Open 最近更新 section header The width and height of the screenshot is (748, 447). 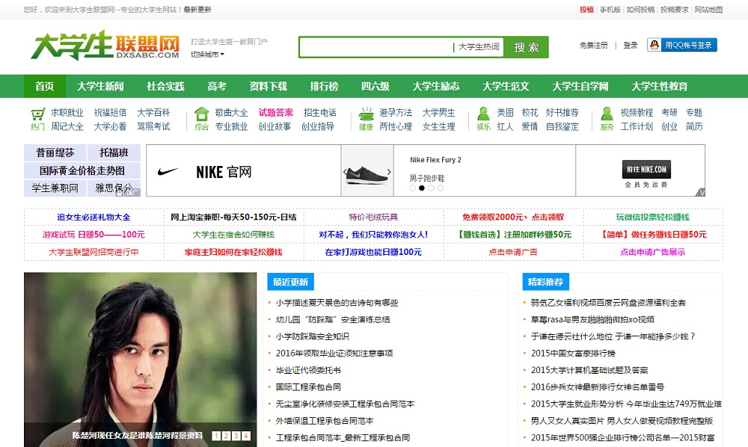pos(290,282)
